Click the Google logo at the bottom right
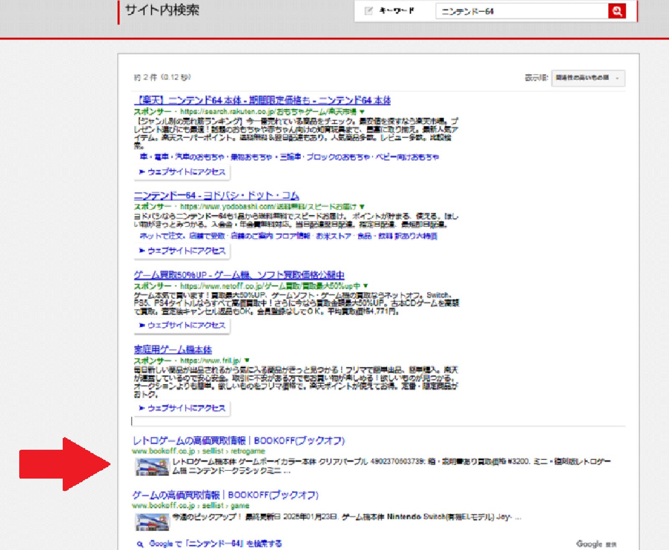 tap(590, 544)
